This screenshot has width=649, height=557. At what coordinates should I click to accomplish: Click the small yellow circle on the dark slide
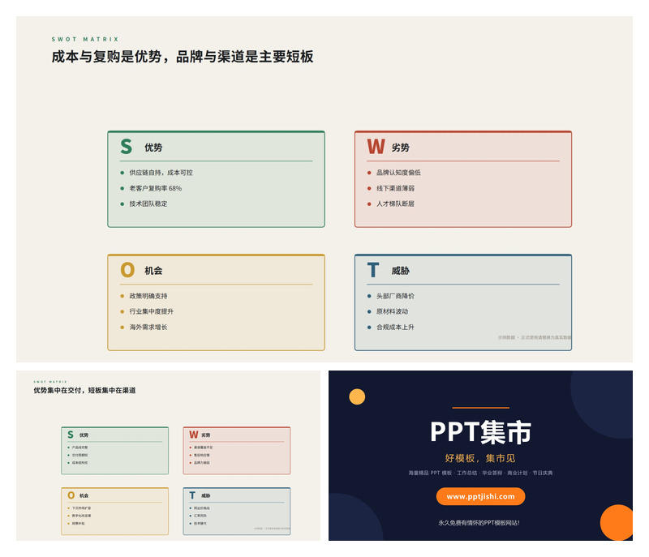[x=357, y=396]
